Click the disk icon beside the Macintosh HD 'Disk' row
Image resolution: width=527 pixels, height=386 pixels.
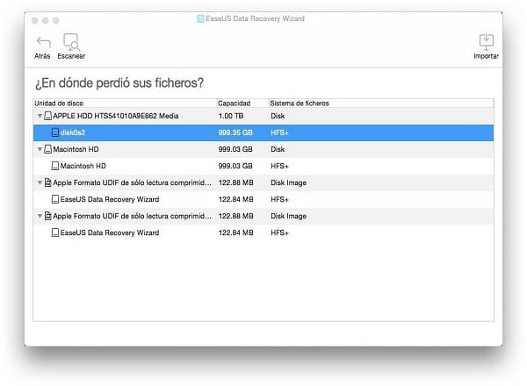48,149
